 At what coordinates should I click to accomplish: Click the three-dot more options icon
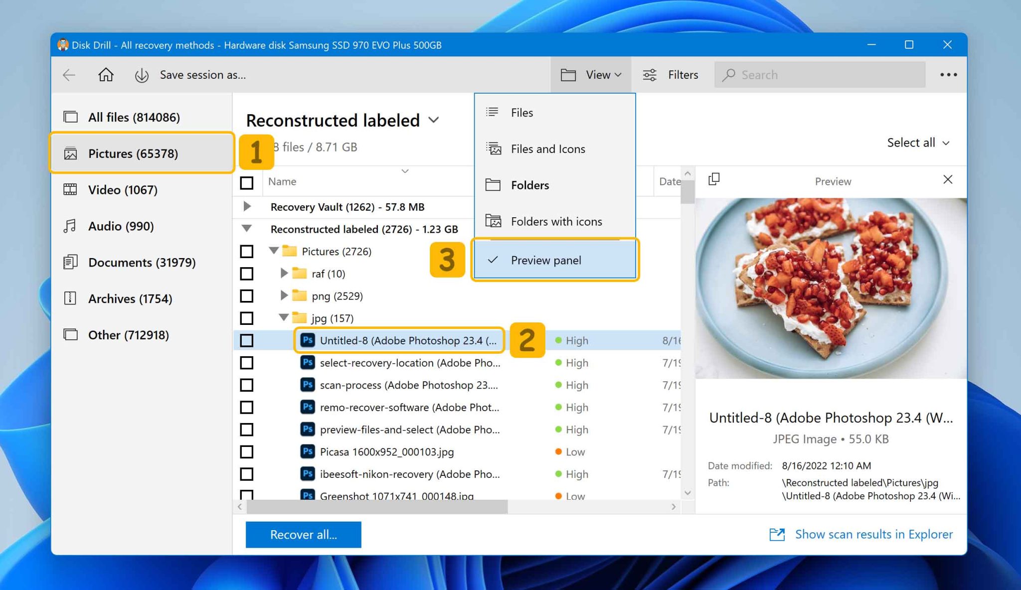tap(948, 75)
